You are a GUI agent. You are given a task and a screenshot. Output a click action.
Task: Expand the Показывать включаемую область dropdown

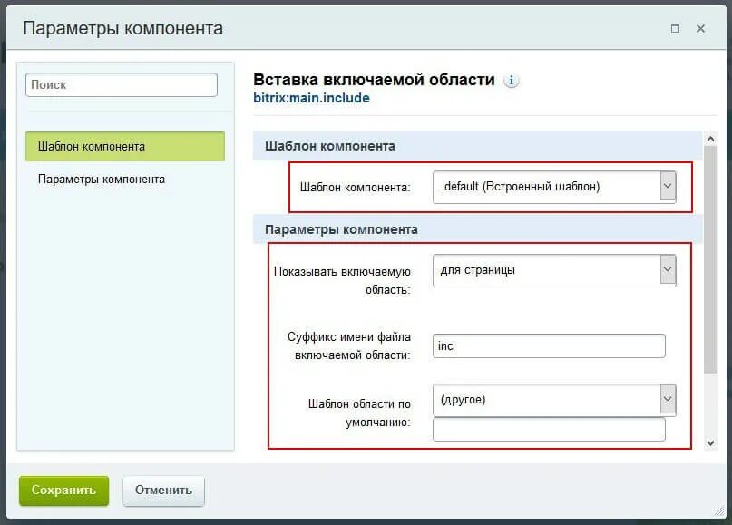pyautogui.click(x=554, y=270)
